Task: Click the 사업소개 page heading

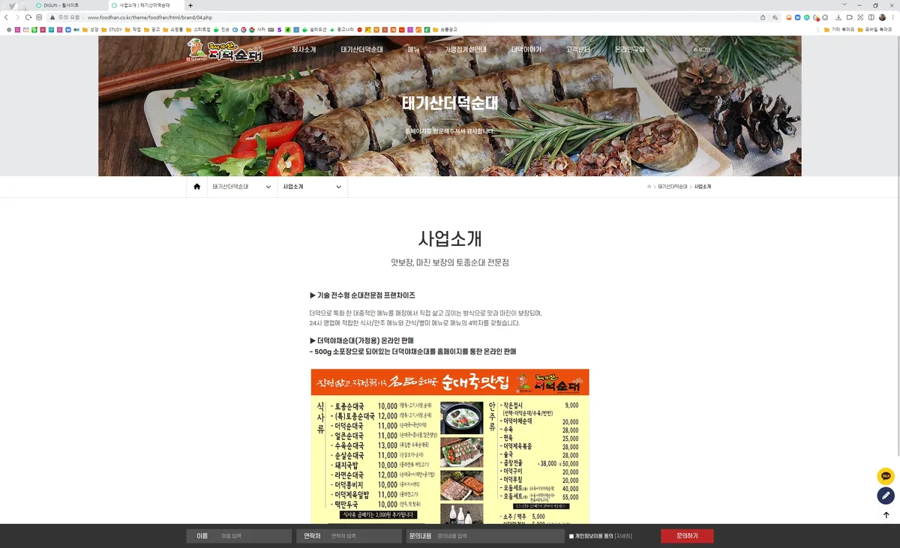Action: 450,238
